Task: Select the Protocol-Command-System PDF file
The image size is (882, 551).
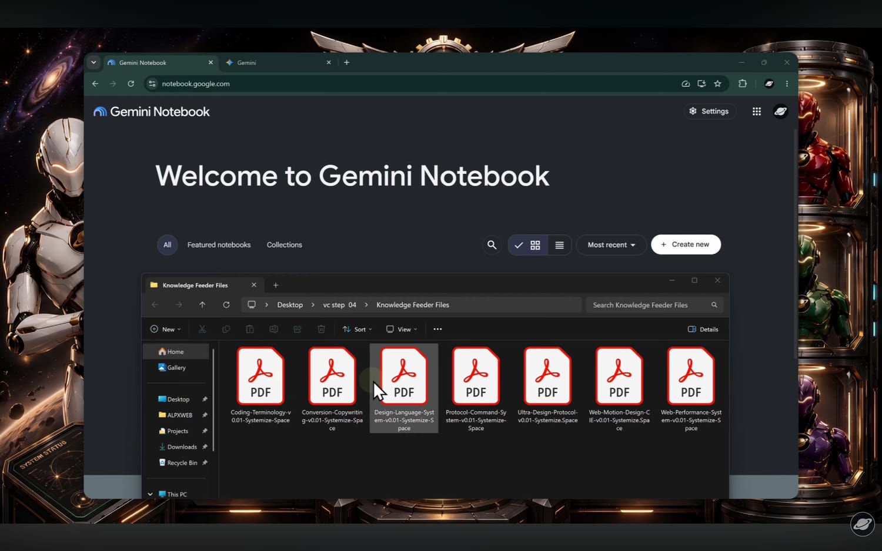Action: tap(476, 389)
